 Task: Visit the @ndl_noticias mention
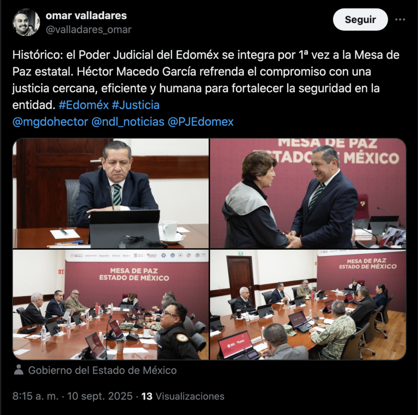[128, 122]
